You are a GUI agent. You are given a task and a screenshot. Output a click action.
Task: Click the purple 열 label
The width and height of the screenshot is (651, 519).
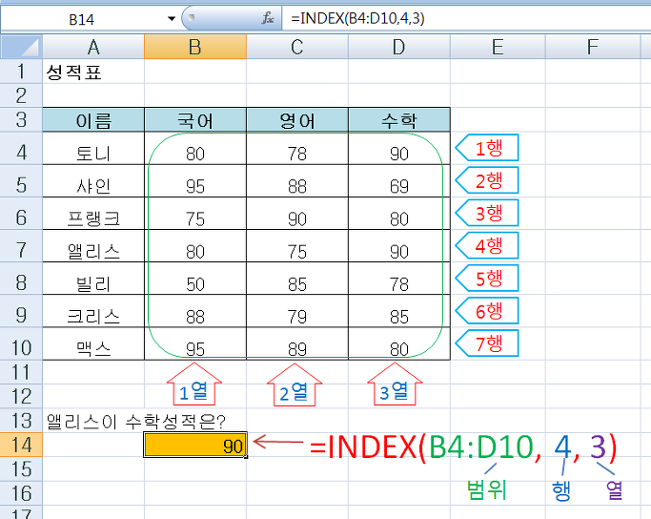[x=614, y=490]
